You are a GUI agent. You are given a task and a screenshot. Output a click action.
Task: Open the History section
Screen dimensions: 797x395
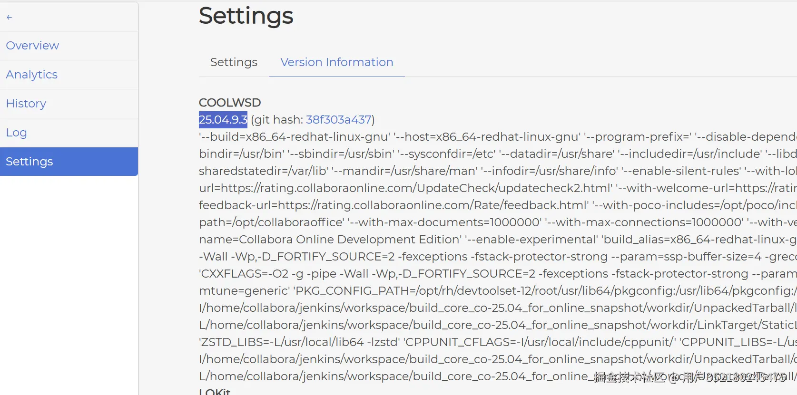point(26,104)
